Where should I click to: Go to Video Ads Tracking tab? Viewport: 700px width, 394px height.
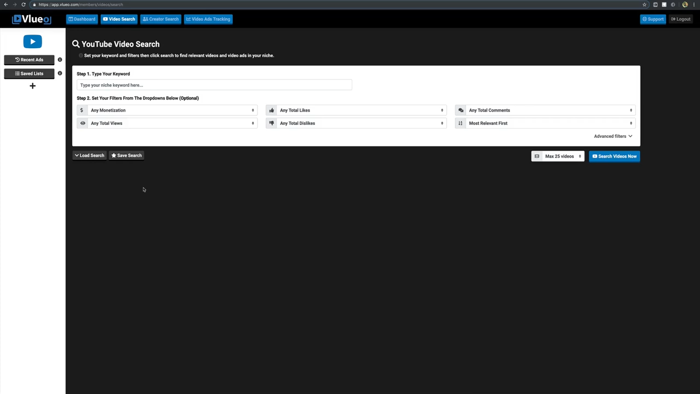click(208, 19)
